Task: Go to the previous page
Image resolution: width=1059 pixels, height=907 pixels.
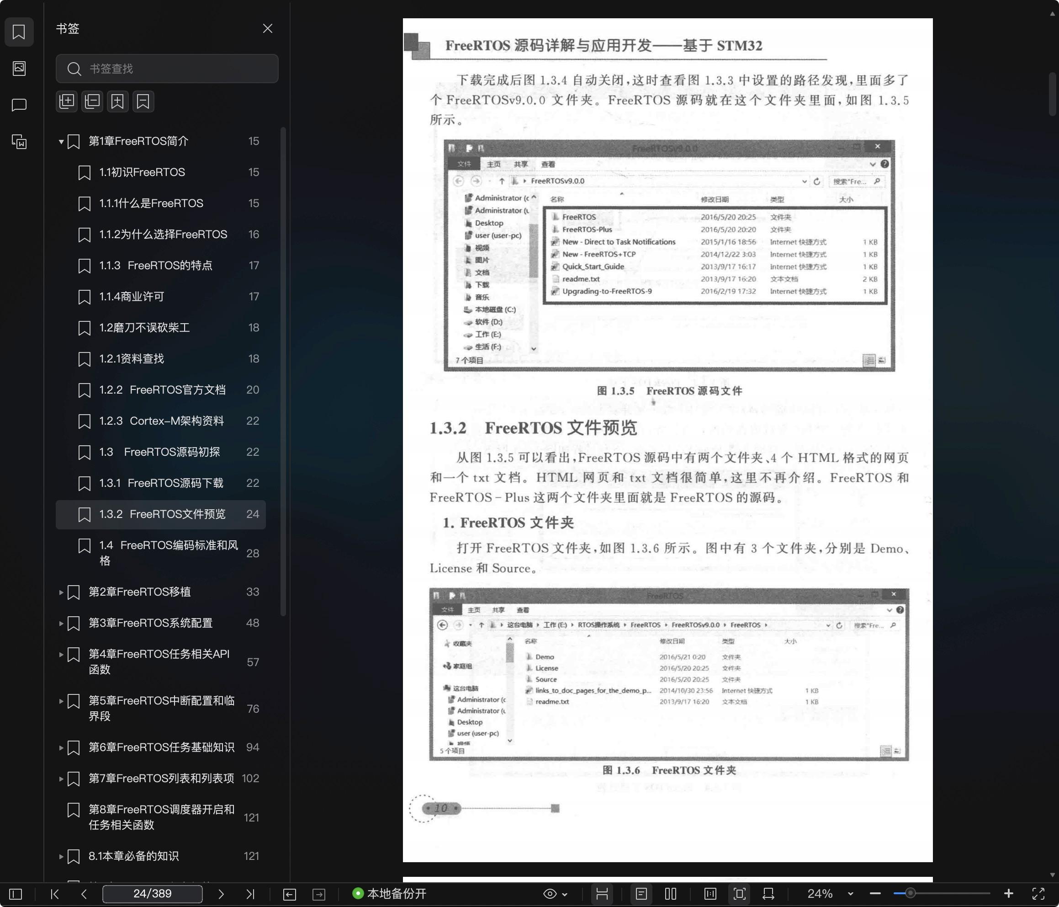Action: [x=85, y=894]
